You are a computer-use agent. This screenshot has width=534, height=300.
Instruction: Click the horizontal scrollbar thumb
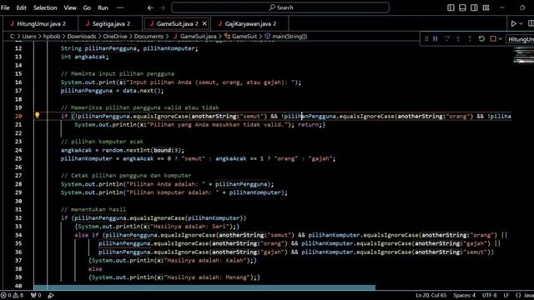(204, 287)
